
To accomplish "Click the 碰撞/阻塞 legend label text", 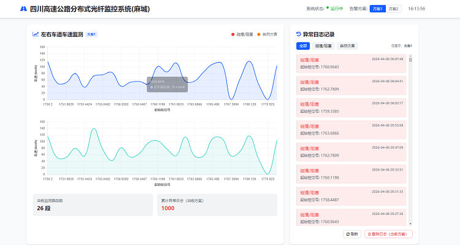I will pos(245,34).
